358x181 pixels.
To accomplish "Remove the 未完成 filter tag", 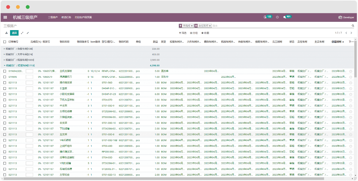I will tap(192, 25).
